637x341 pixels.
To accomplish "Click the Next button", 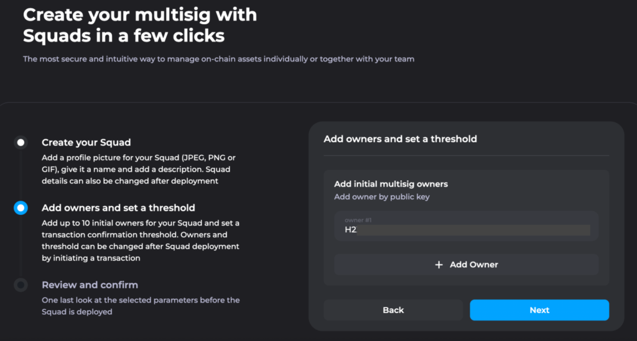I will tap(539, 310).
